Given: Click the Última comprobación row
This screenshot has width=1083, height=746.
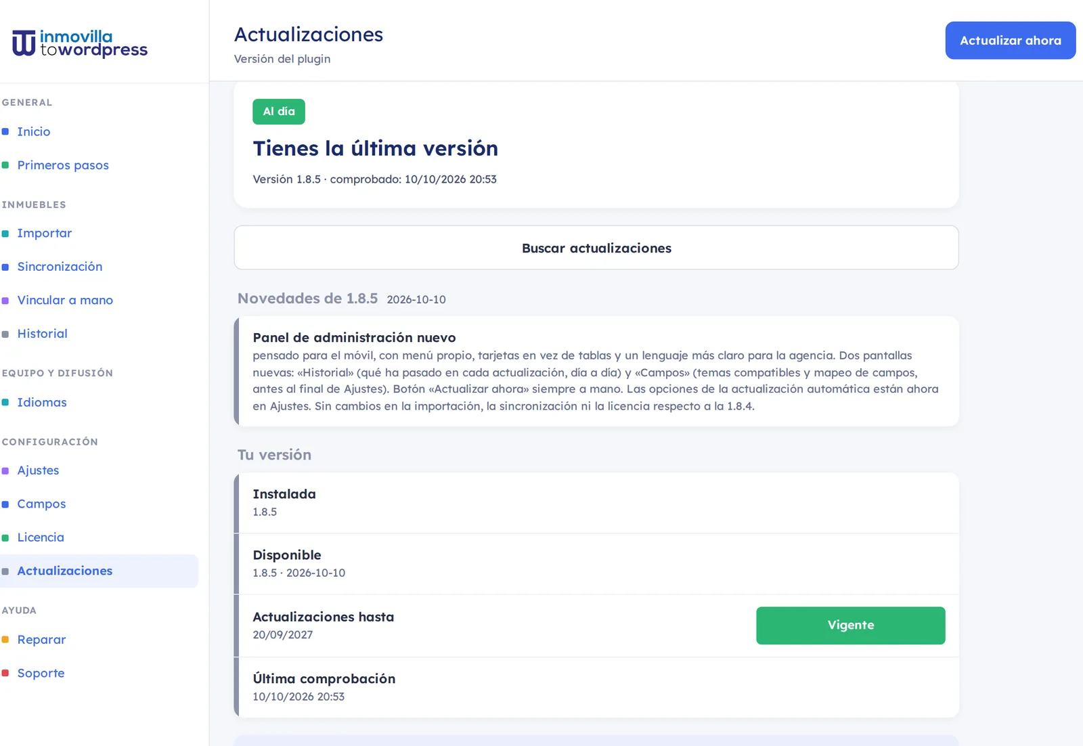Looking at the screenshot, I should coord(596,688).
